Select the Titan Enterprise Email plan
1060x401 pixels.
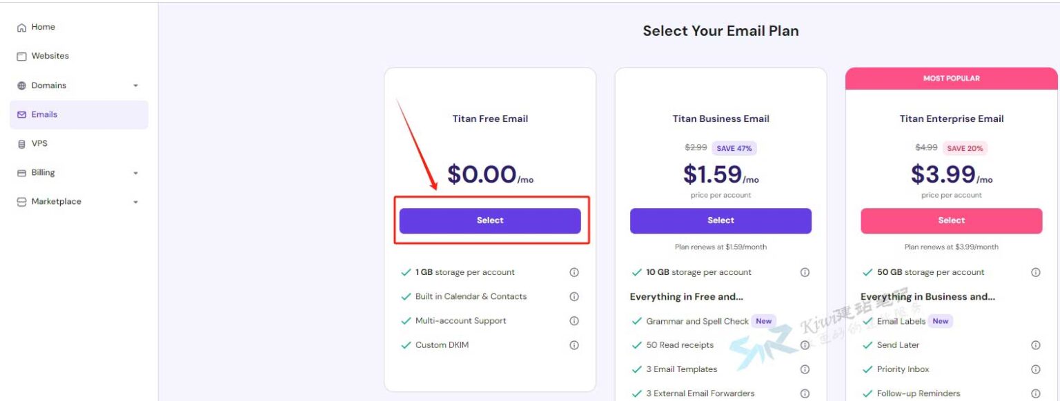pos(951,220)
